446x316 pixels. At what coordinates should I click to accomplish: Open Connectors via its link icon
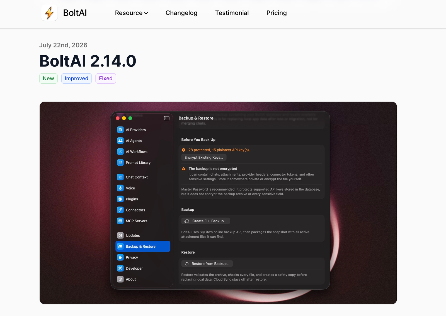click(x=120, y=210)
